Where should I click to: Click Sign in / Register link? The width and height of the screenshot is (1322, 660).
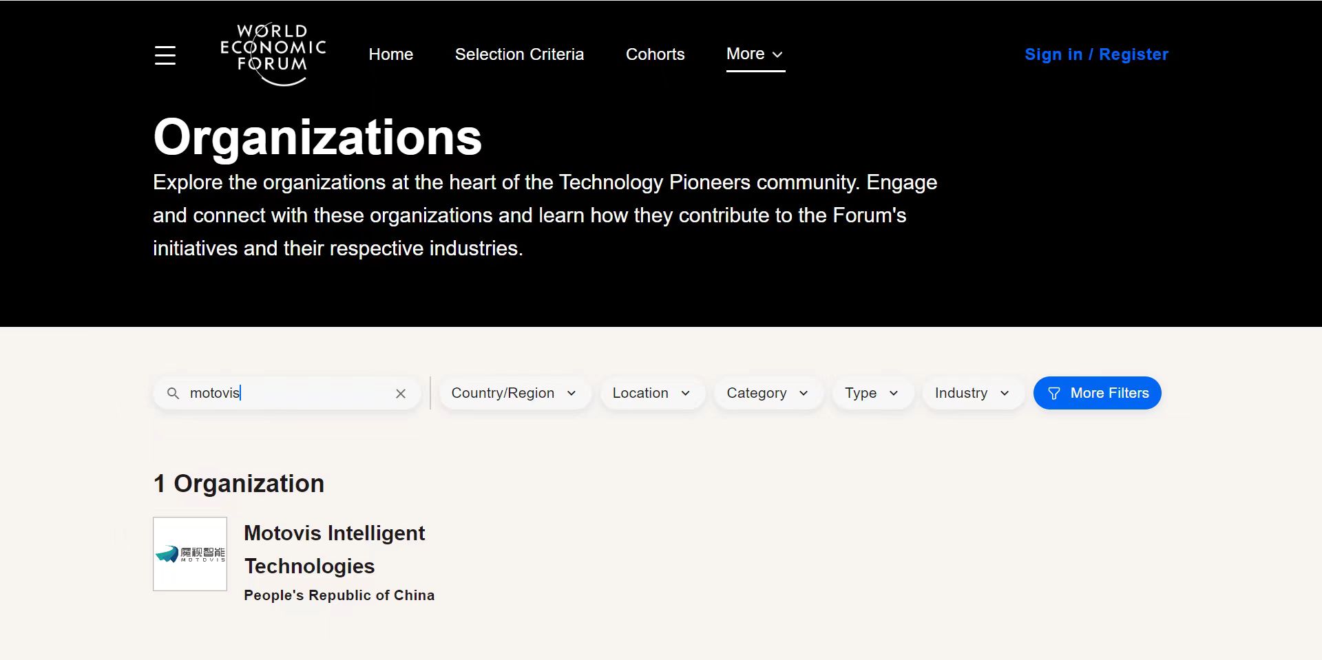[1096, 54]
